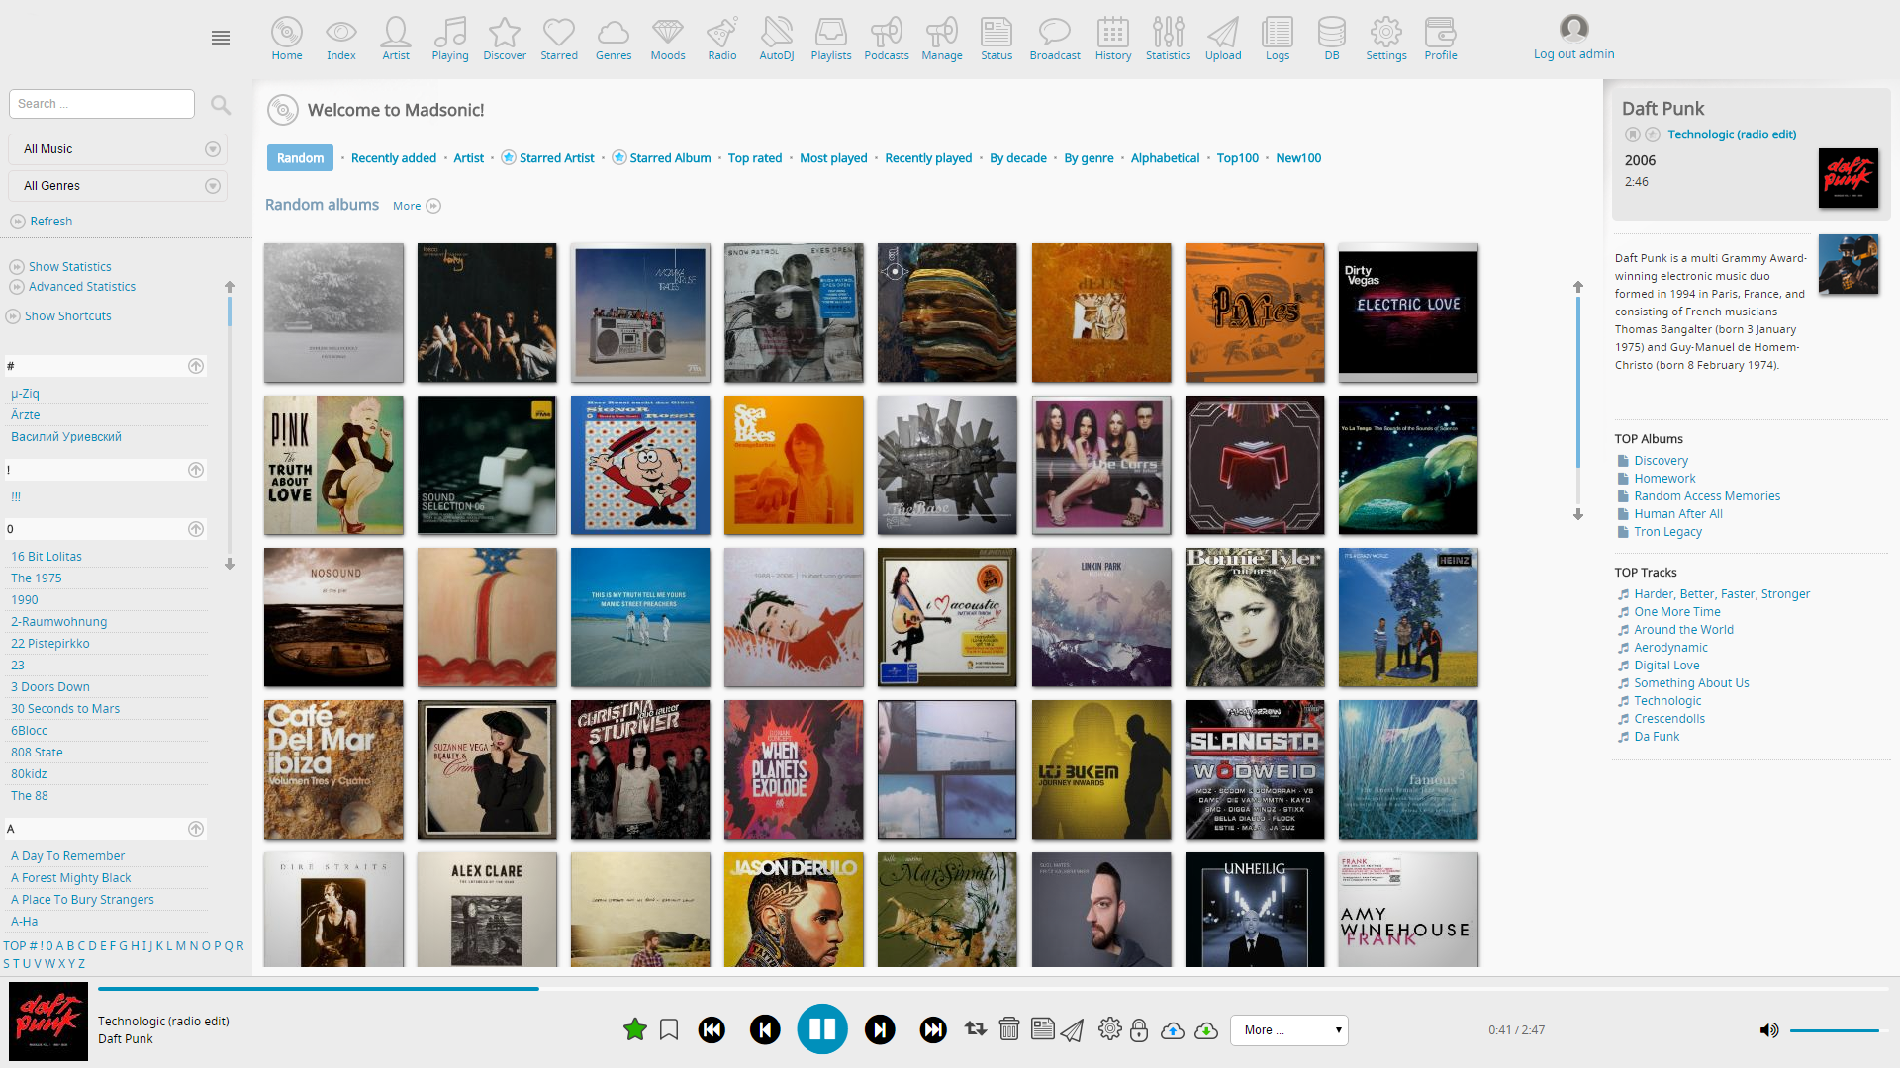1900x1068 pixels.
Task: Toggle mute with the speaker icon
Action: [x=1769, y=1030]
